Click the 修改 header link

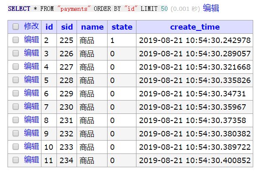click(x=31, y=26)
